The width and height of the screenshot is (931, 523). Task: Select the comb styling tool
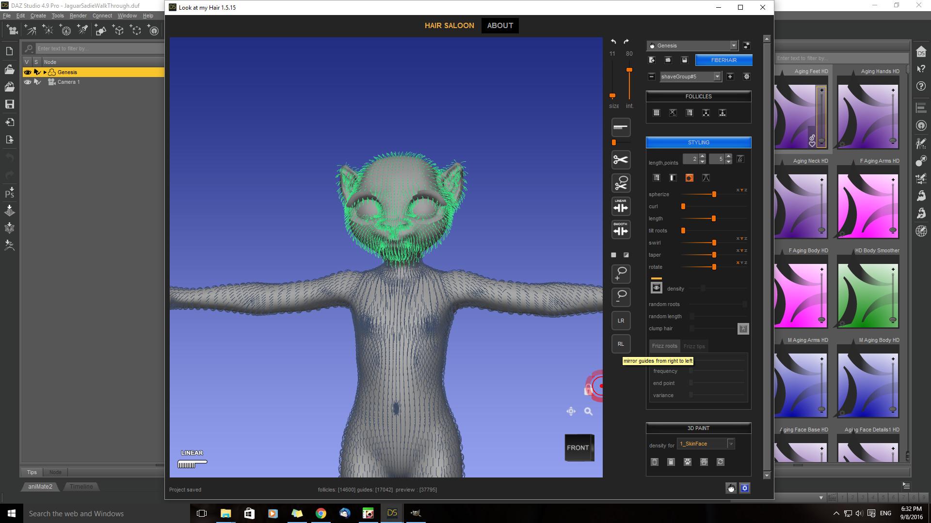[x=621, y=127]
